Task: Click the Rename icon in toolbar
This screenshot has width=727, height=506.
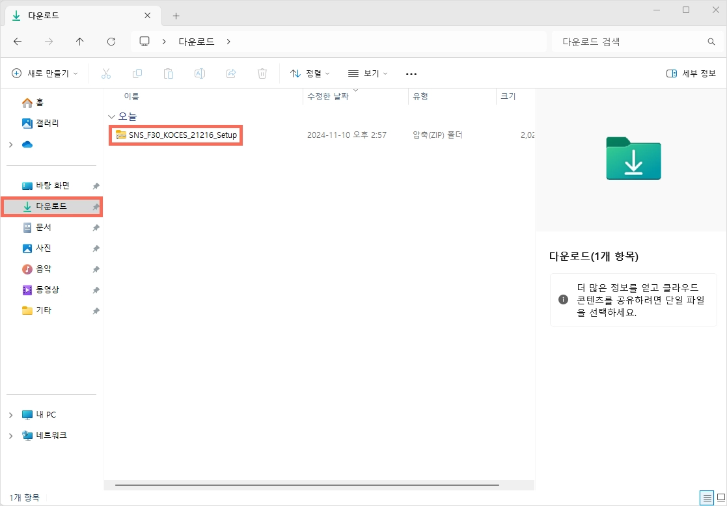Action: click(x=200, y=73)
